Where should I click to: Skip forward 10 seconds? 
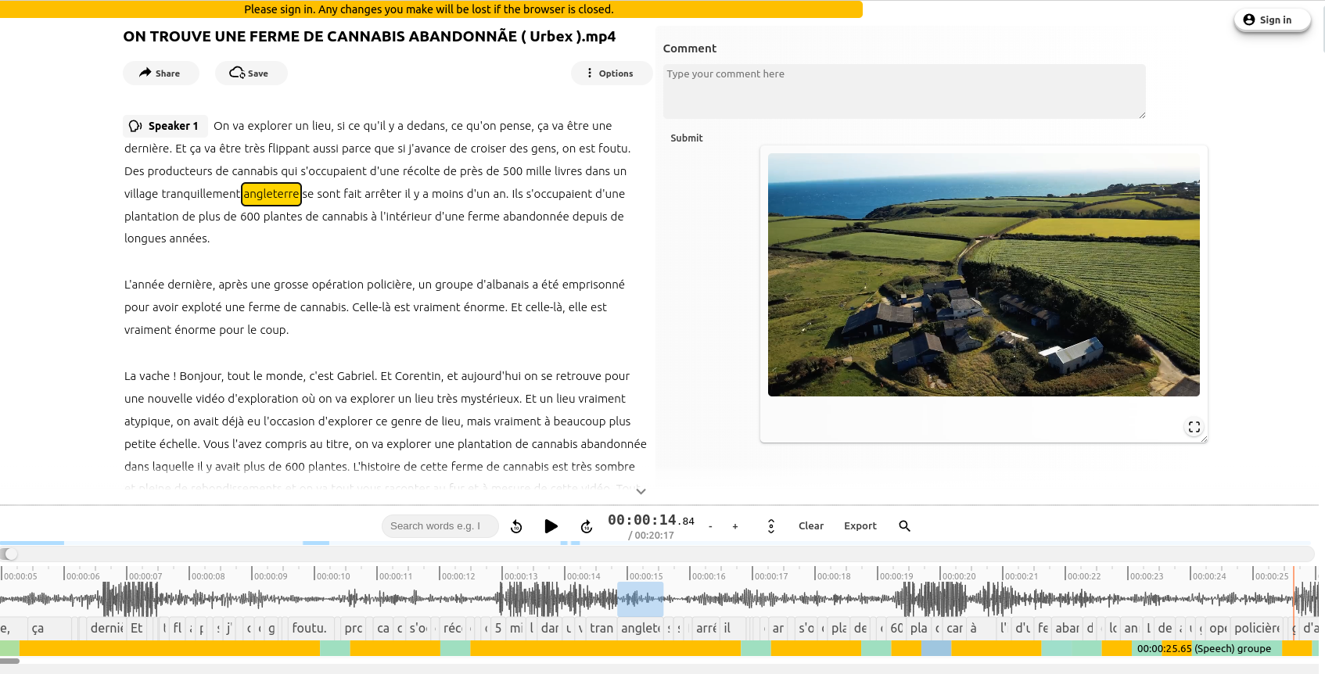(587, 526)
